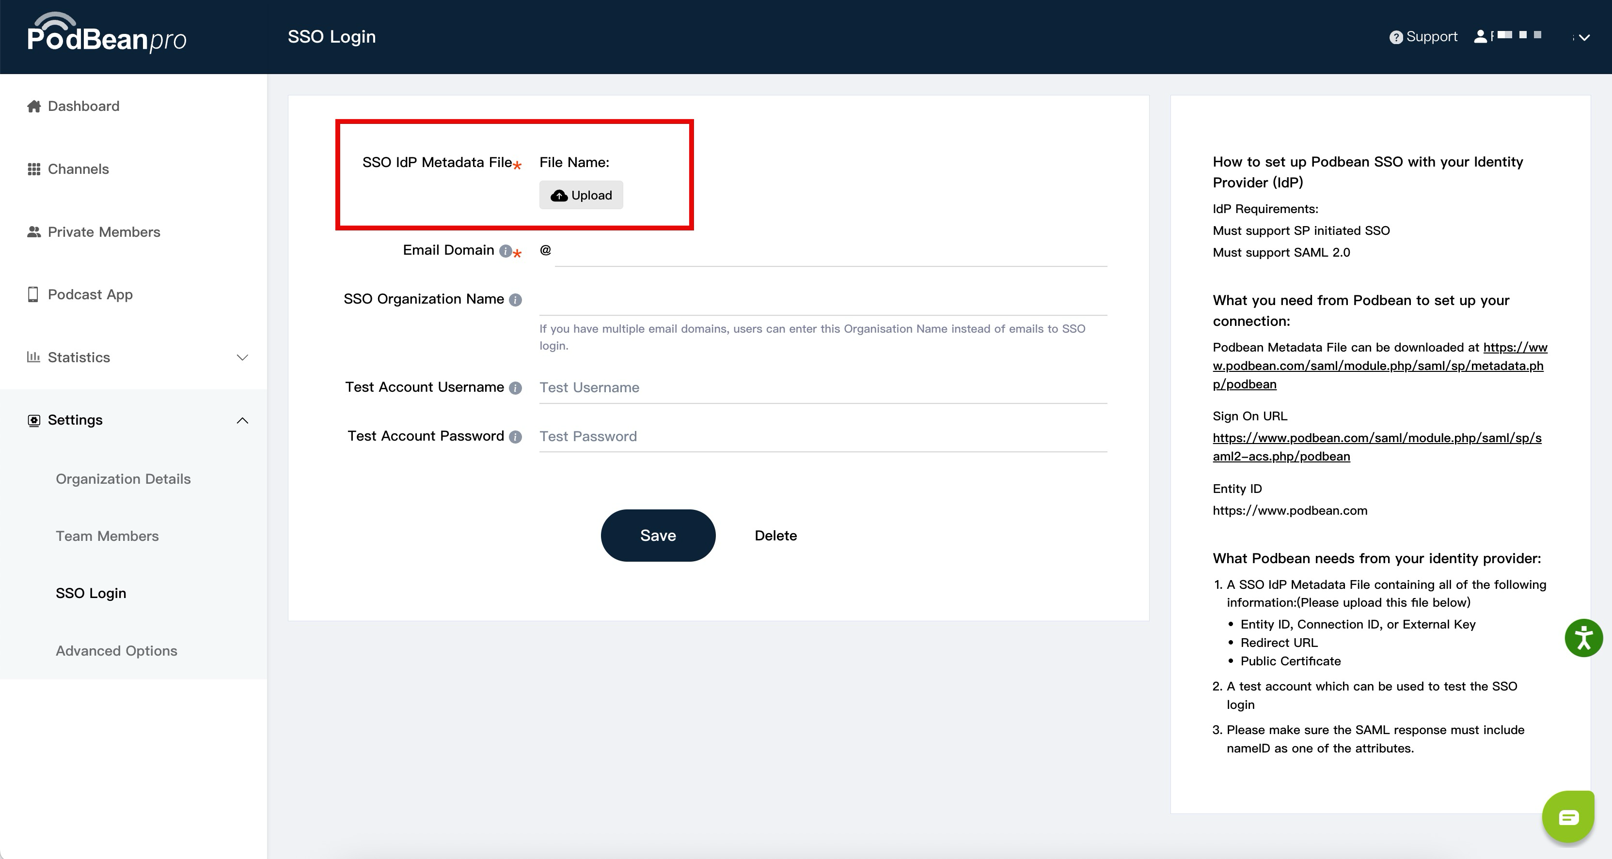Click the Upload metadata file button
The image size is (1612, 859).
click(581, 195)
